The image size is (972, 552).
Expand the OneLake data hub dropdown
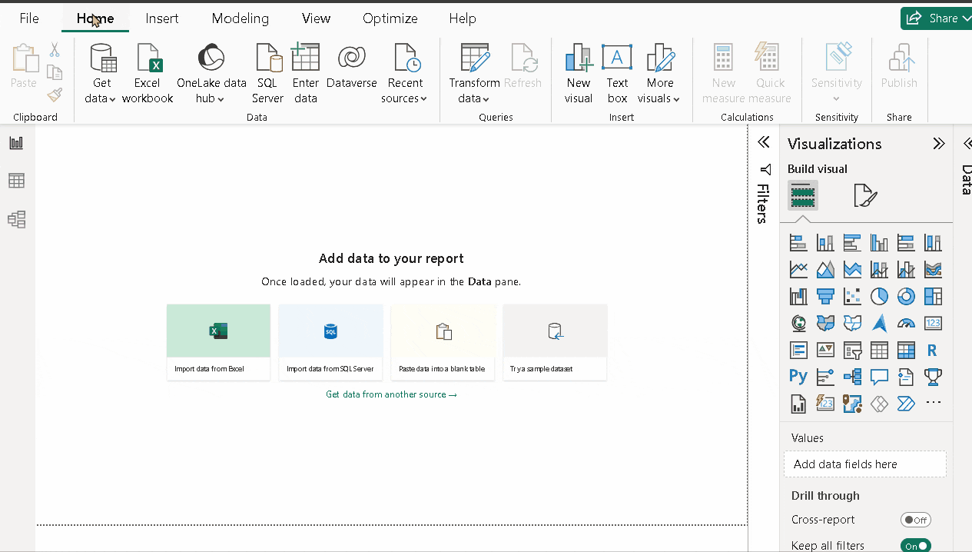(211, 74)
